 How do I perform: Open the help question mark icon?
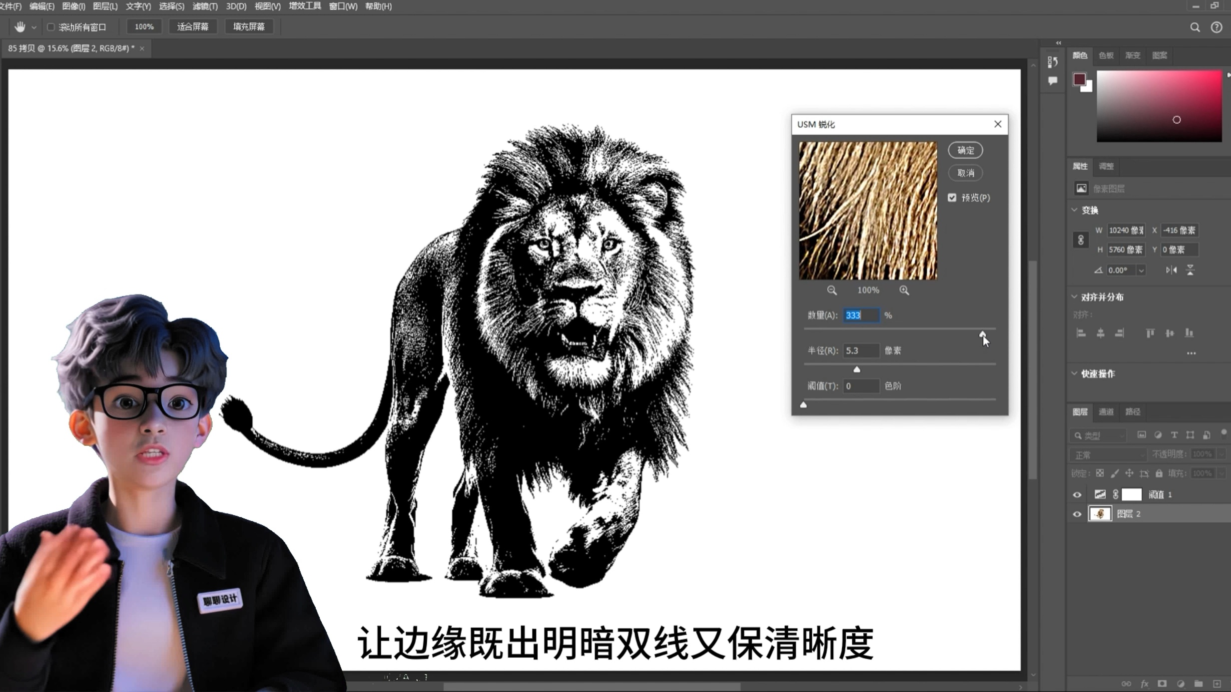point(1217,27)
